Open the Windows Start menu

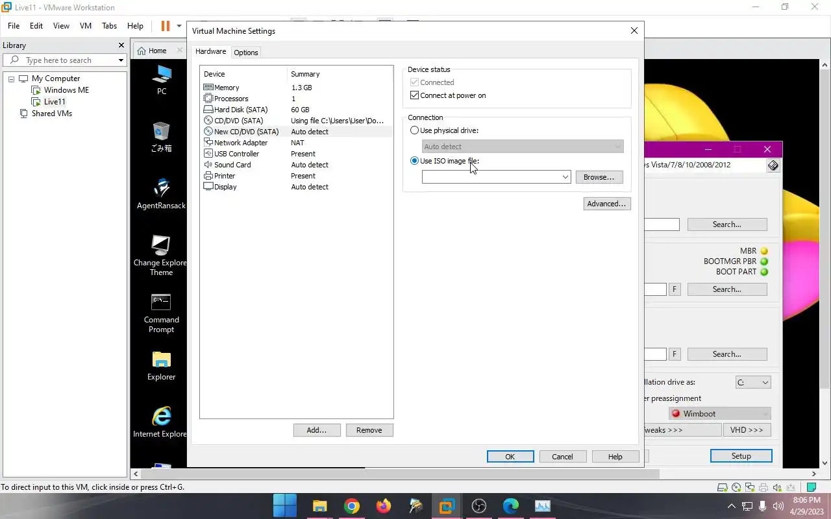pos(284,506)
